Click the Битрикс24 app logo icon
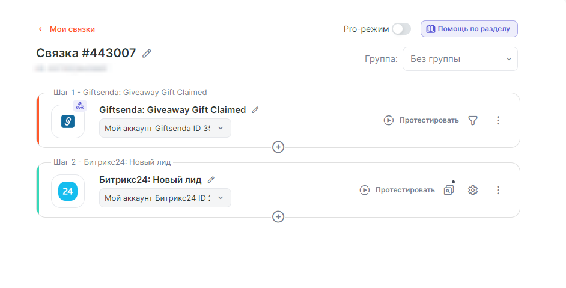This screenshot has width=566, height=288. (68, 191)
